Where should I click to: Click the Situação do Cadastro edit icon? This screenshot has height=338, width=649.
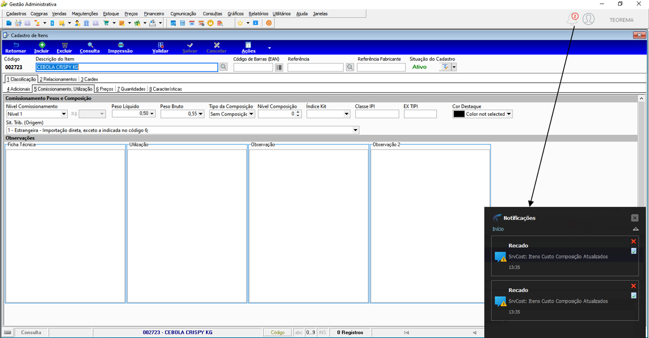tap(445, 67)
